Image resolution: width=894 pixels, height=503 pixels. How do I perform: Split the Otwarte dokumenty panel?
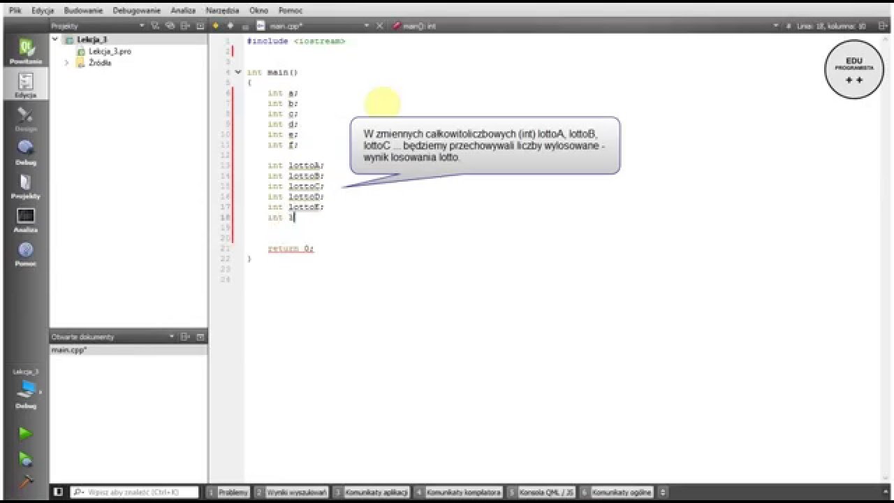tap(185, 337)
